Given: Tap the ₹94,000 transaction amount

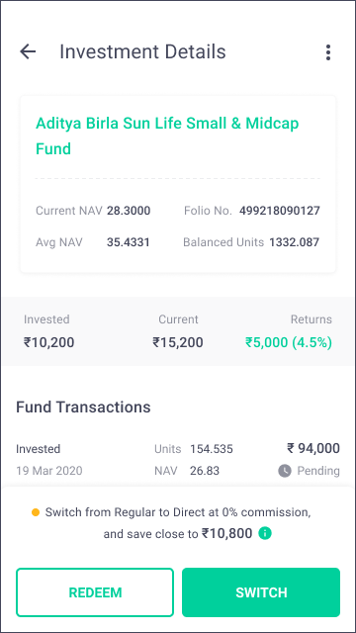Looking at the screenshot, I should (x=313, y=448).
